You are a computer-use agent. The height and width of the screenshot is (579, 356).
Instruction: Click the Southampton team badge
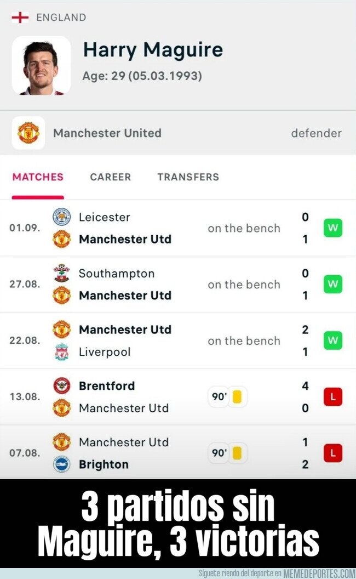[61, 273]
